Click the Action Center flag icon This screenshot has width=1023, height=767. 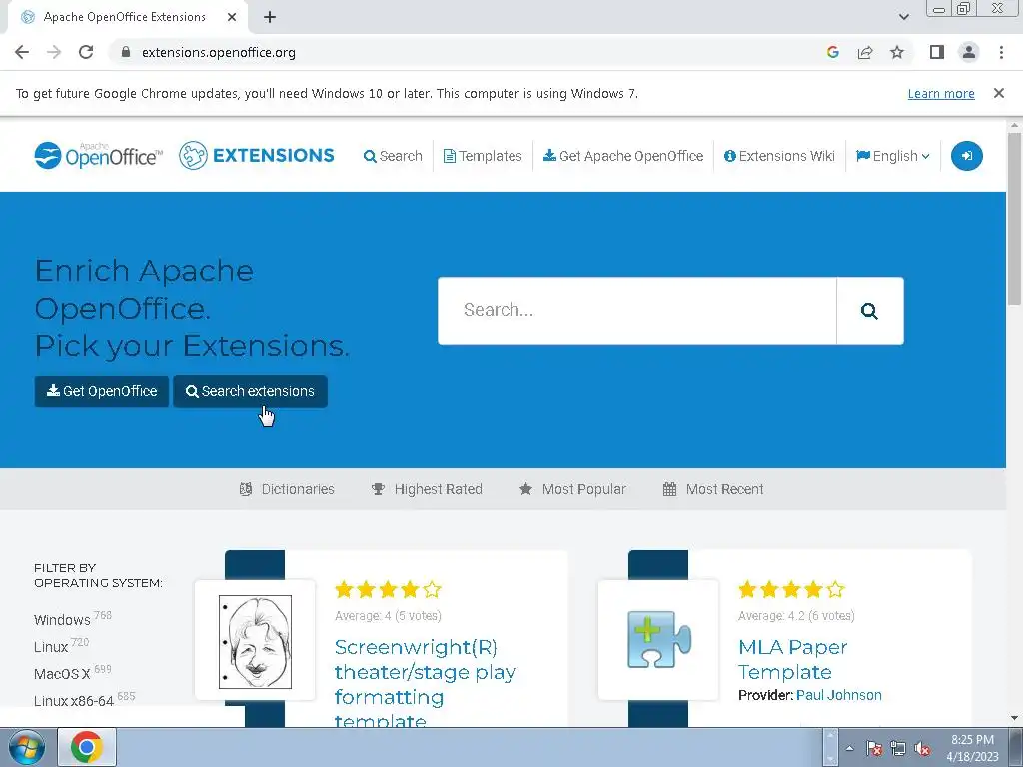point(873,748)
